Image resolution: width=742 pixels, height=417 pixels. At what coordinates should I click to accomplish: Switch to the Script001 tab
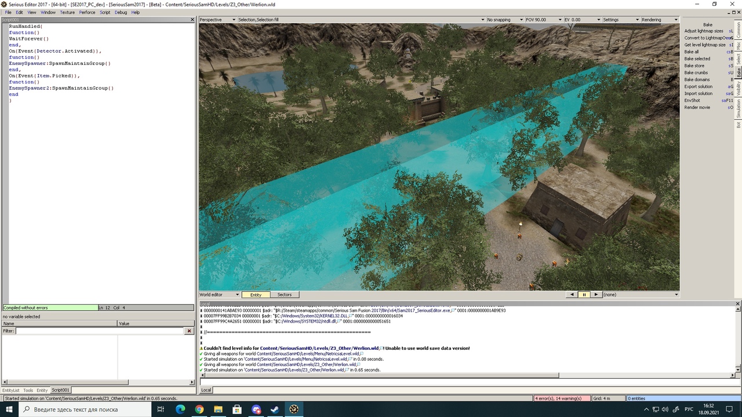[x=60, y=390]
